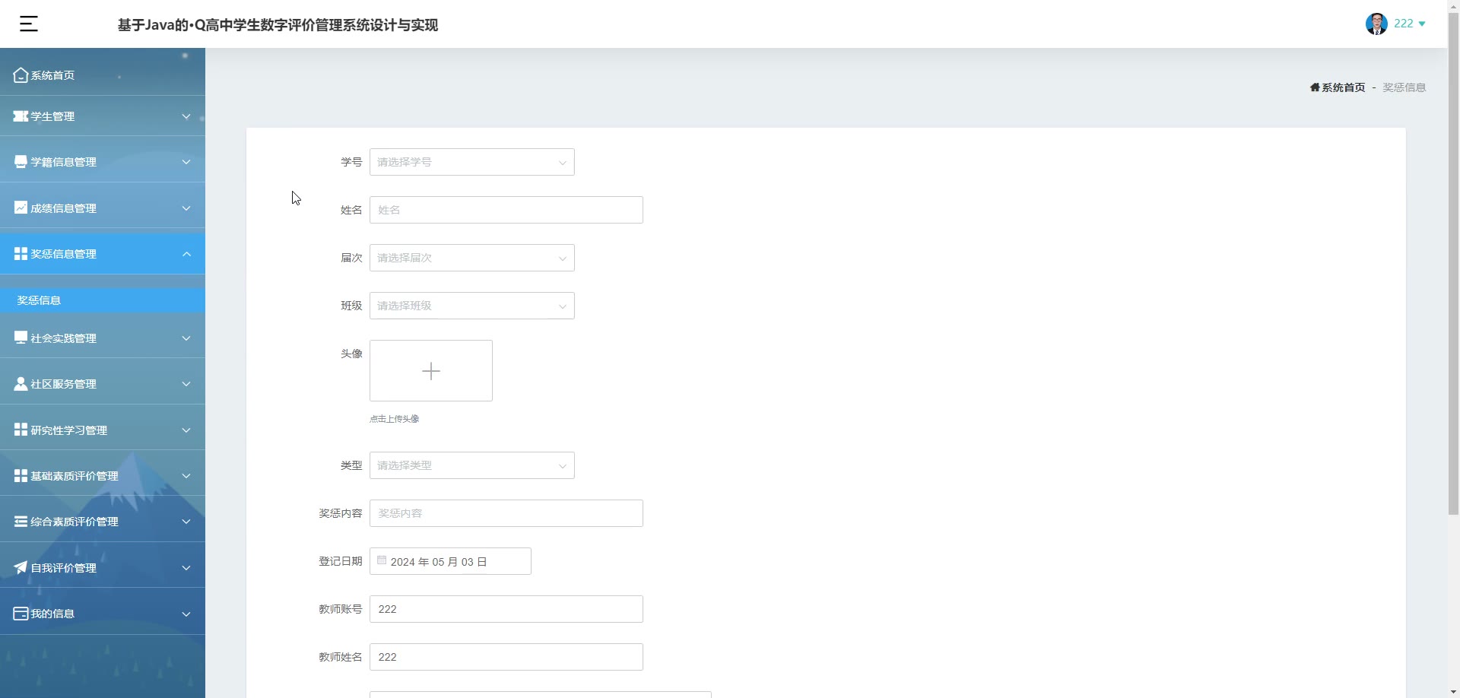Open the 请选择班级 dropdown
The height and width of the screenshot is (698, 1460).
pyautogui.click(x=472, y=306)
